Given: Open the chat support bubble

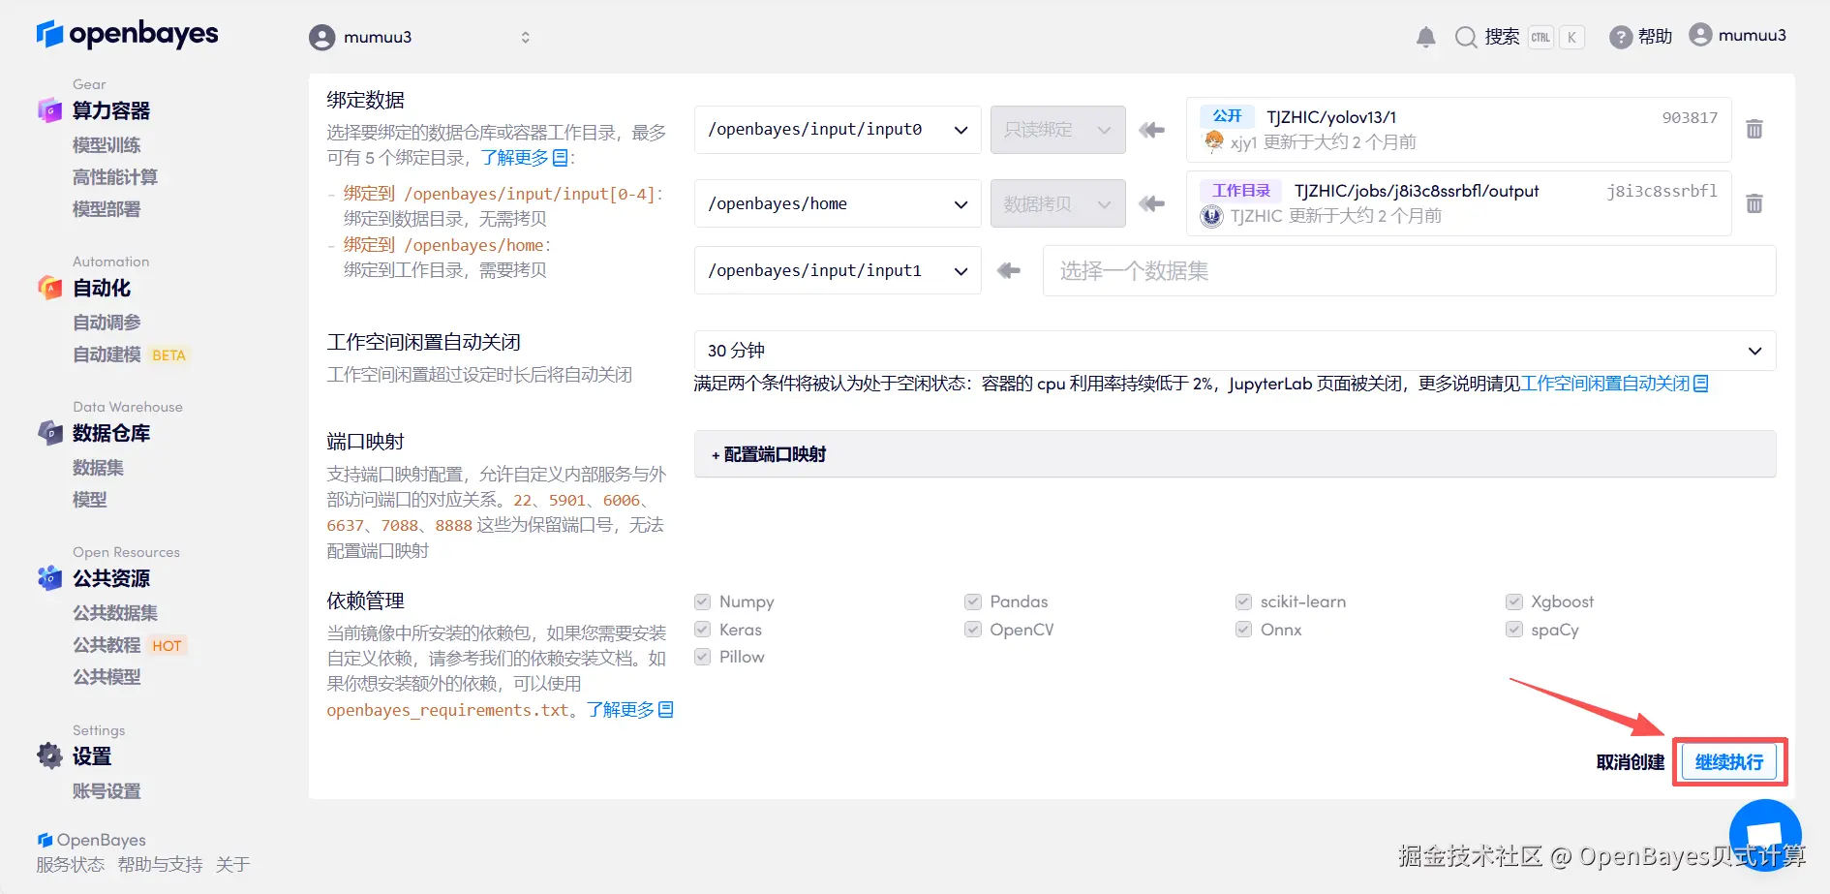Looking at the screenshot, I should tap(1764, 834).
